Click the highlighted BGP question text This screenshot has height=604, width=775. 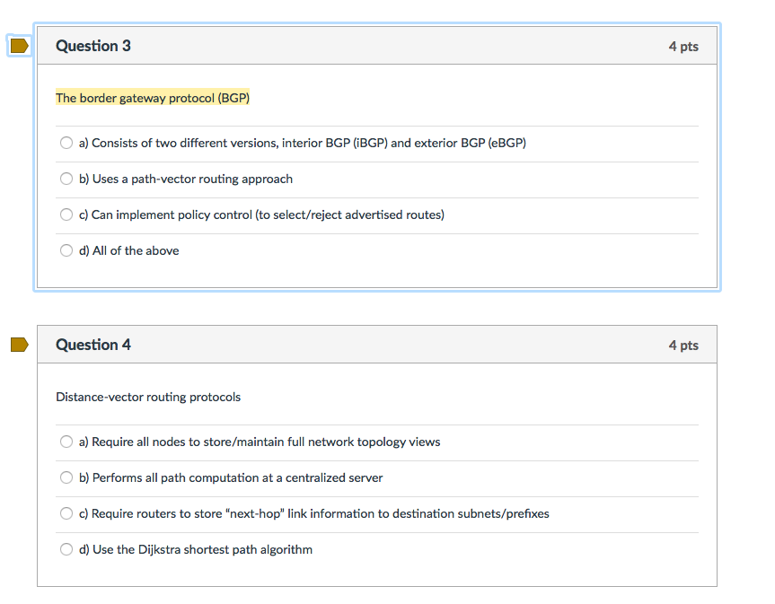[152, 98]
